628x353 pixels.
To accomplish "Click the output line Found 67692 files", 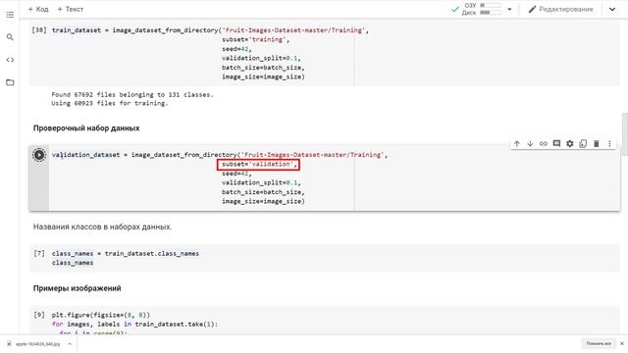I will pyautogui.click(x=132, y=95).
